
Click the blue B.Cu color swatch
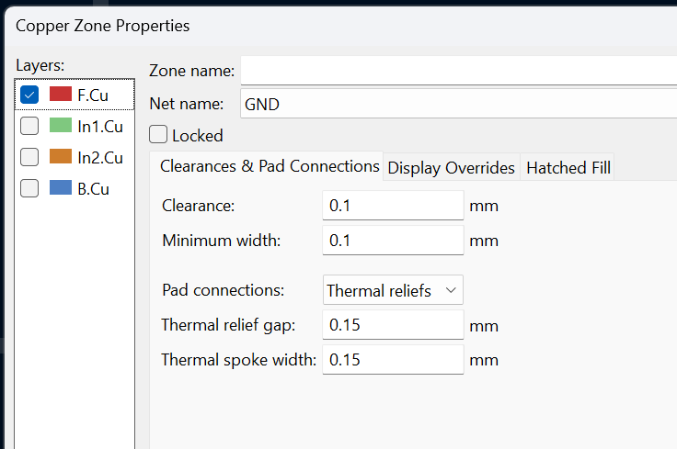(x=61, y=187)
